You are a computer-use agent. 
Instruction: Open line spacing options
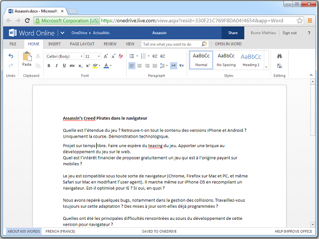click(164, 66)
